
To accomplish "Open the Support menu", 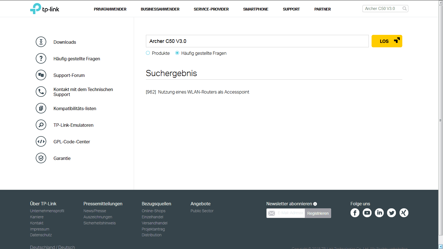I will point(291,9).
